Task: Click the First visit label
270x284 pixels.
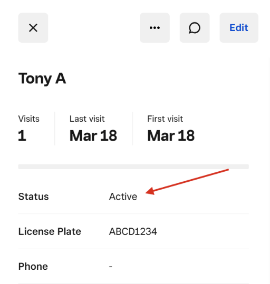Action: coord(165,119)
